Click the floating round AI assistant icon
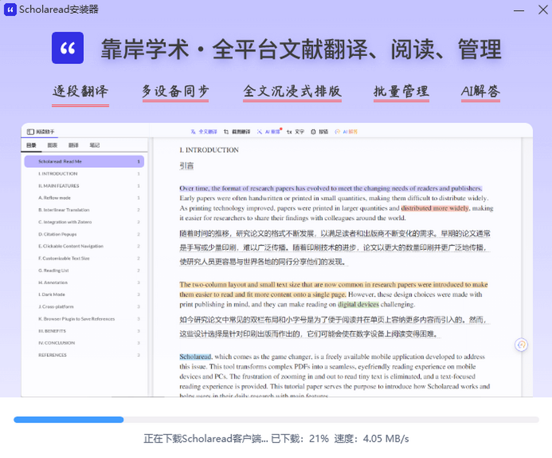Screen dimensions: 552x458 point(522,345)
